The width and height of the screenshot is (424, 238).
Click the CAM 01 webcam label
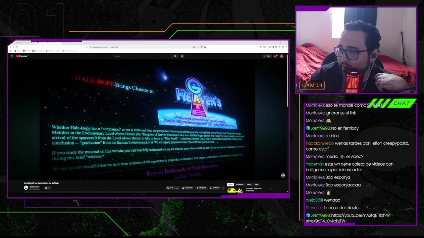click(x=312, y=85)
